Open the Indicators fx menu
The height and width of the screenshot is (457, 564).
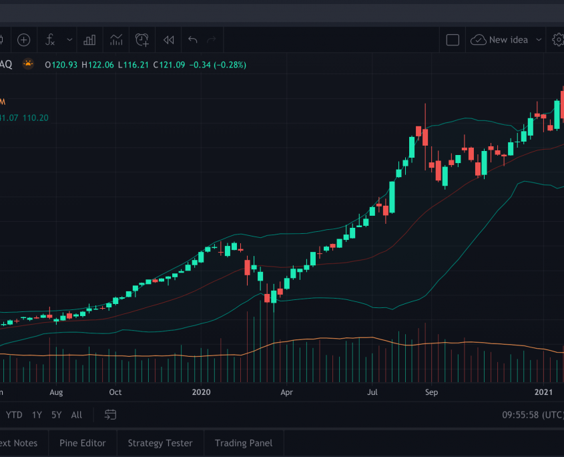[x=50, y=40]
